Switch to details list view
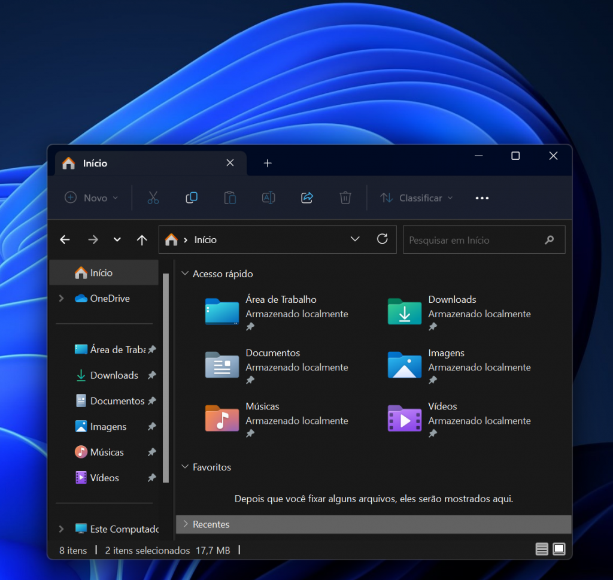 pyautogui.click(x=541, y=549)
